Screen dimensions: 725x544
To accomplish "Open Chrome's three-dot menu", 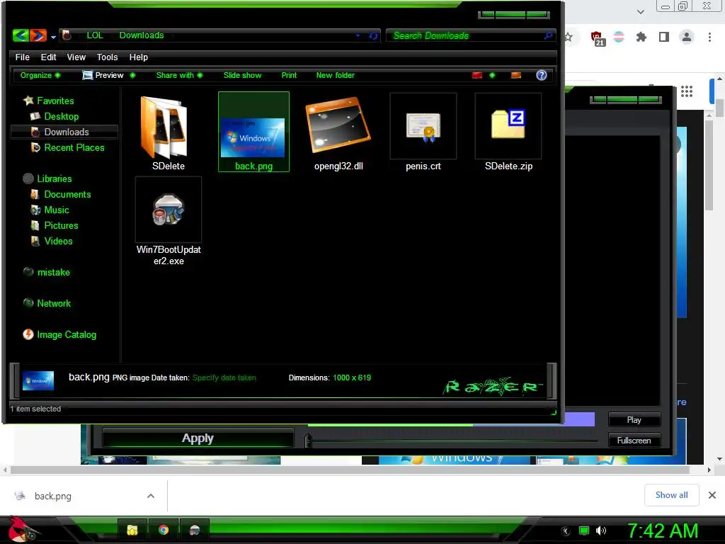I will 709,37.
